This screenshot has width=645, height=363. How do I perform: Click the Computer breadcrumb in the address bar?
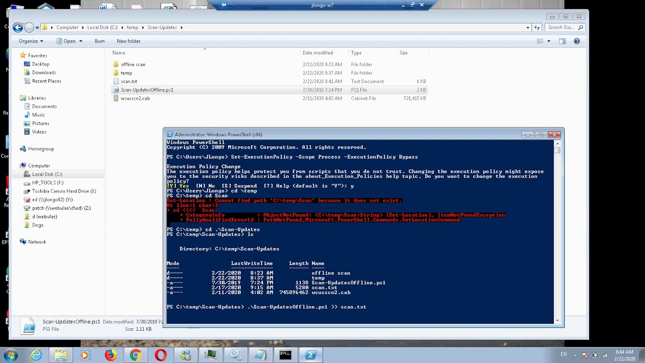click(67, 28)
